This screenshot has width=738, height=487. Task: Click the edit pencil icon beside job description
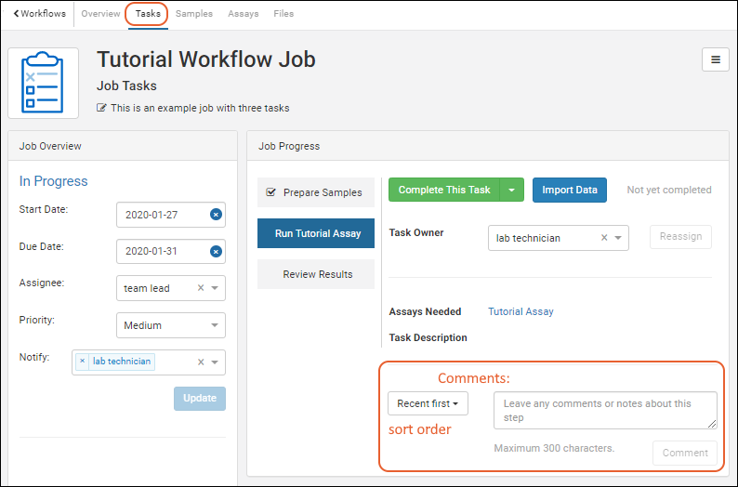[102, 108]
